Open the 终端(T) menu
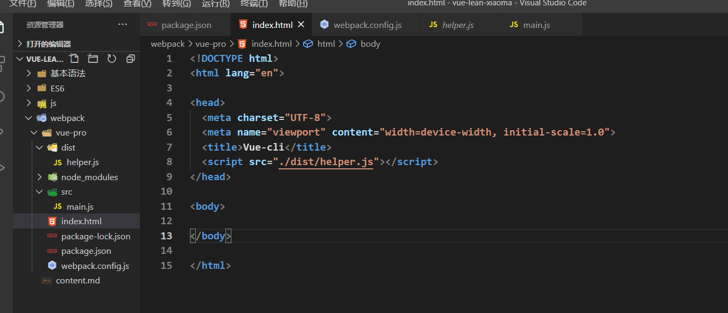Viewport: 728px width, 313px height. (254, 4)
